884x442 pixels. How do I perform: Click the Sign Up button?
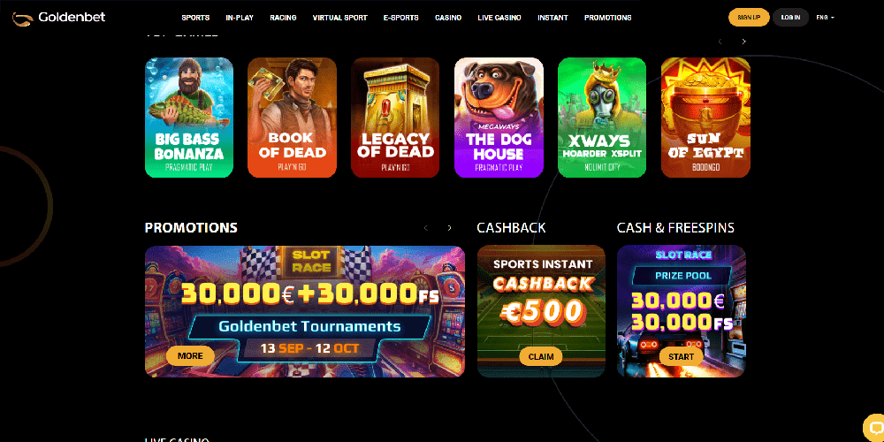(x=749, y=18)
